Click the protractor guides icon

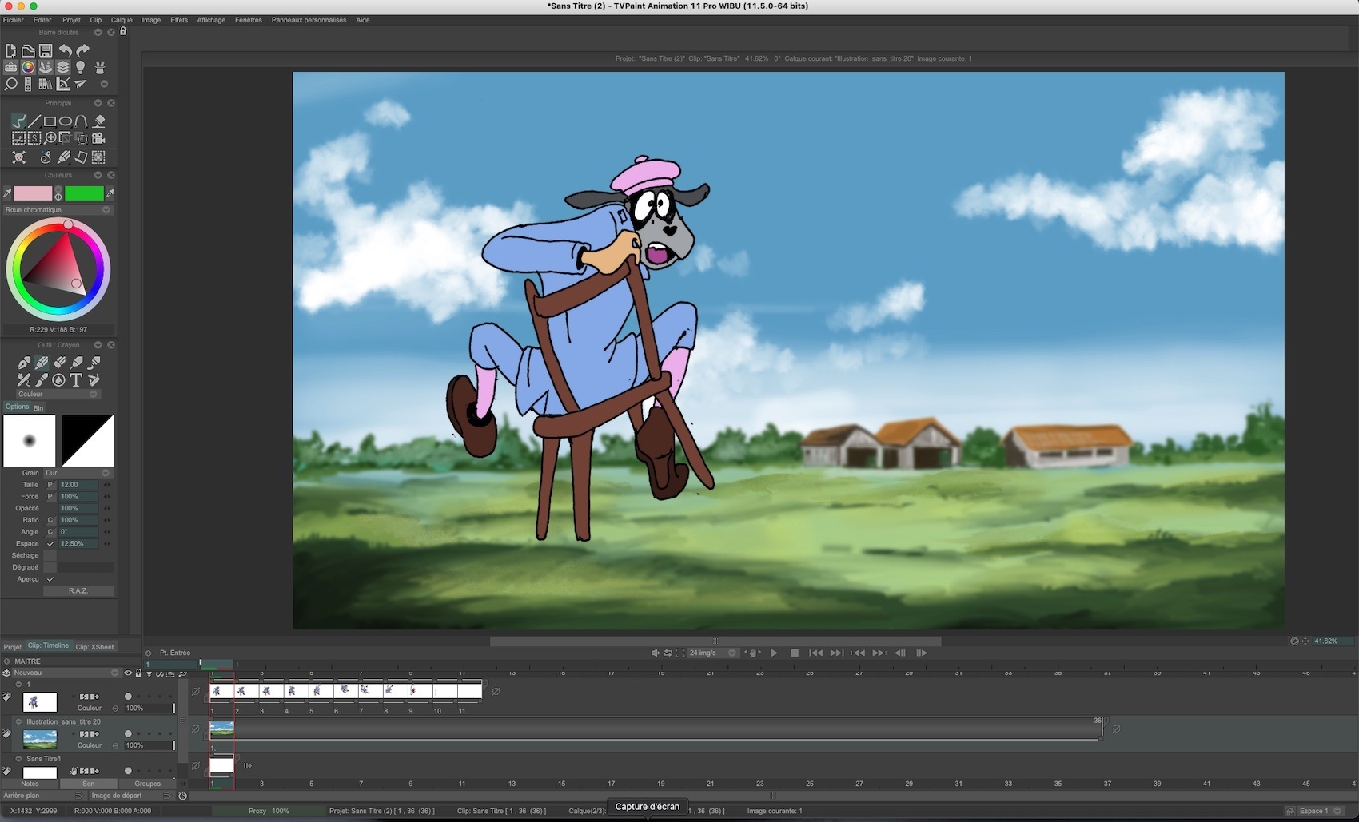(63, 84)
